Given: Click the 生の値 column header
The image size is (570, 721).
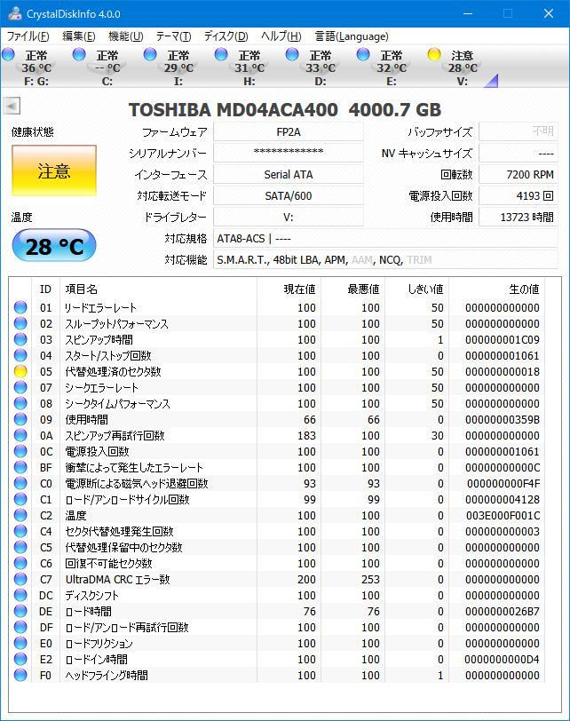Looking at the screenshot, I should pyautogui.click(x=497, y=289).
